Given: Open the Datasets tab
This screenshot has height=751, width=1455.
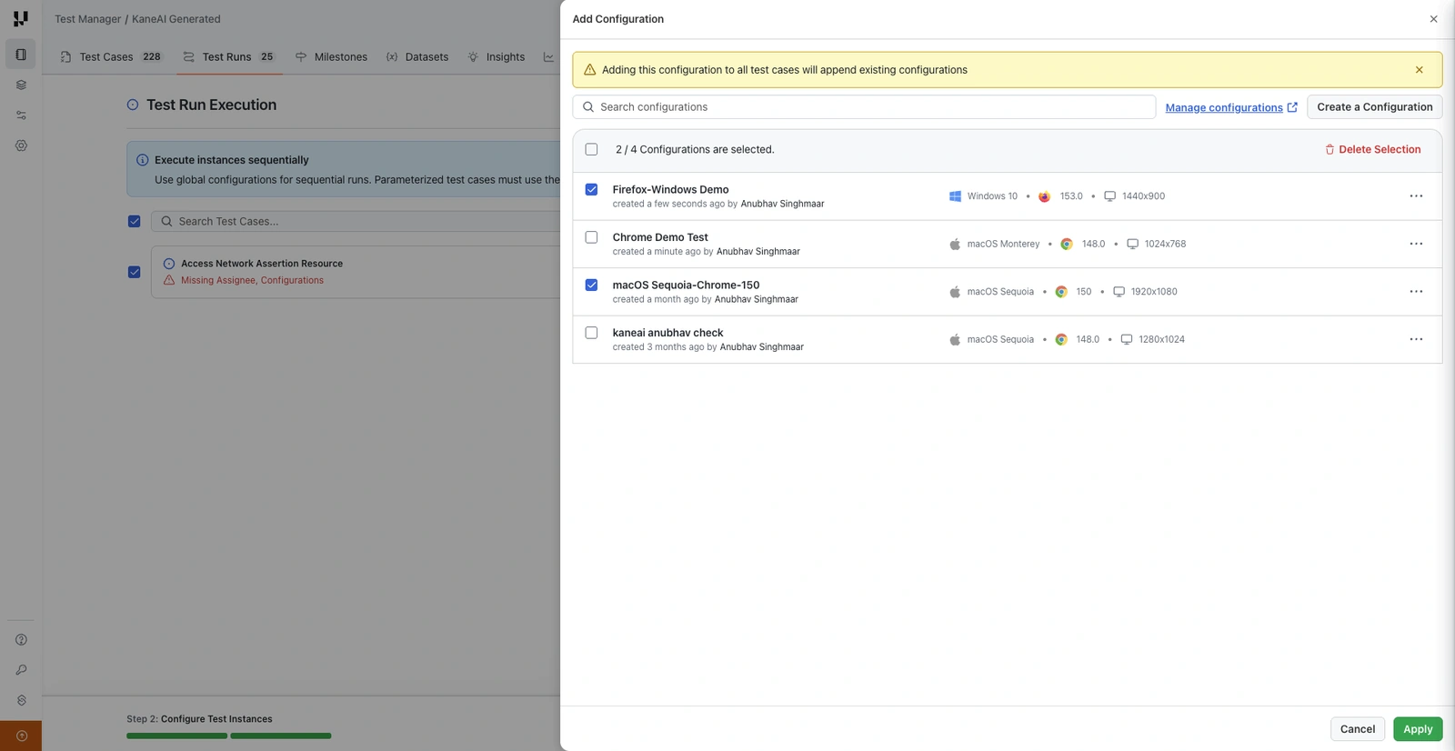Looking at the screenshot, I should pos(417,56).
